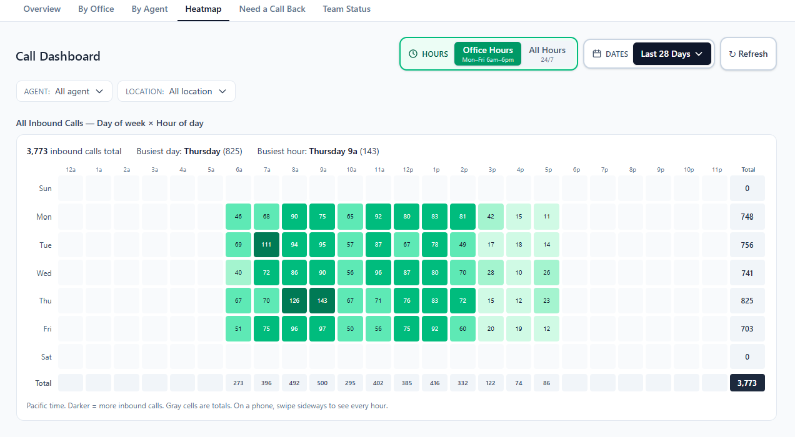Click the 1p column total 416
The image size is (795, 437).
434,383
